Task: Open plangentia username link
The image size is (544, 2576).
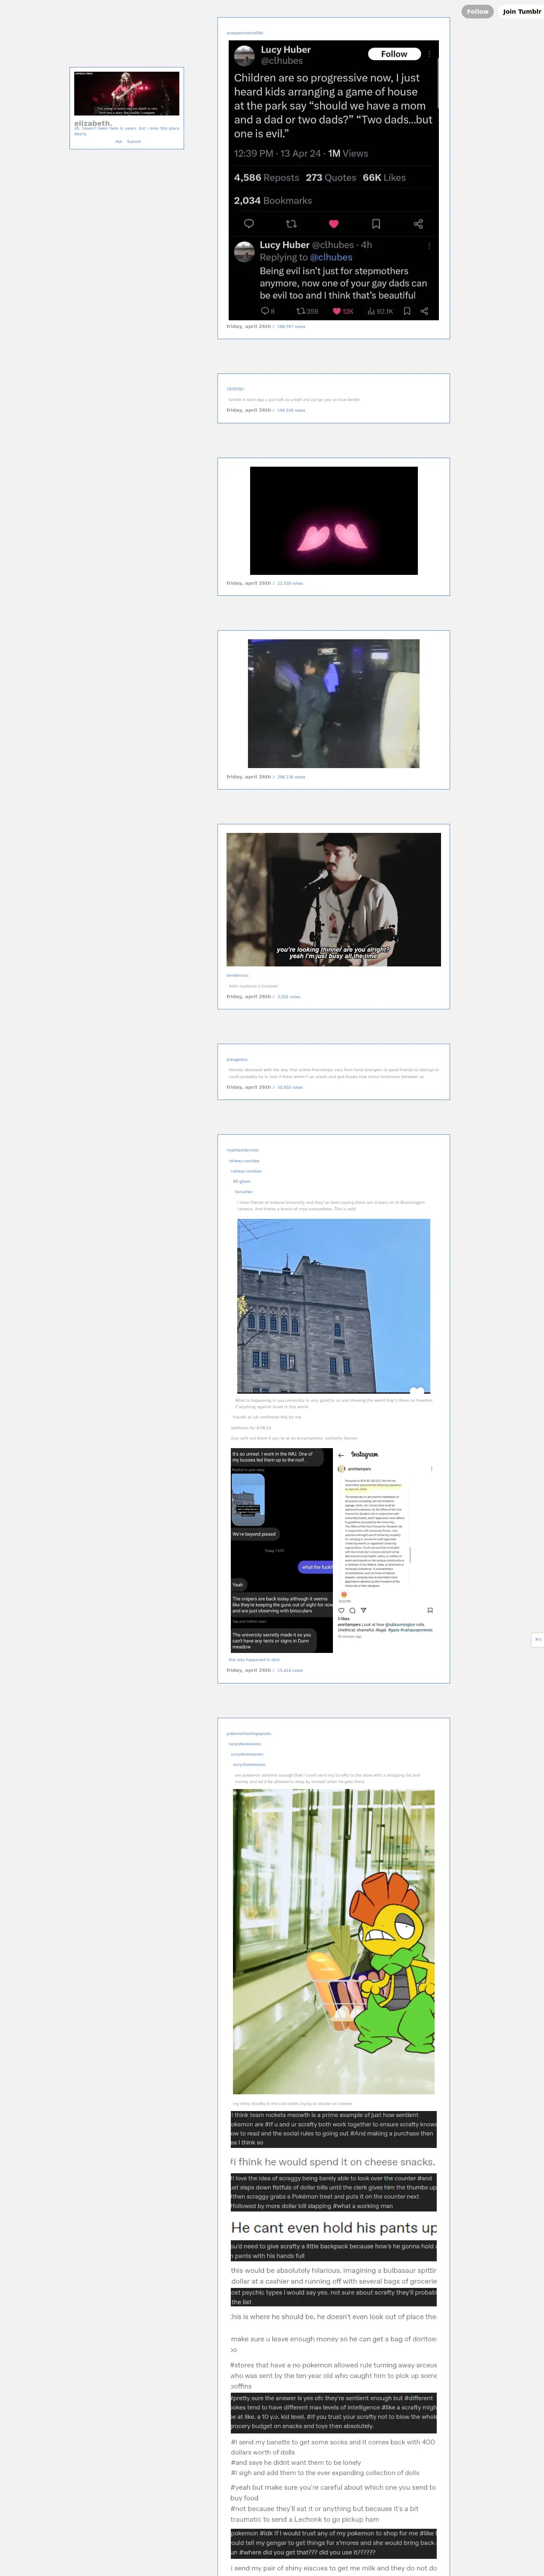Action: click(237, 1059)
